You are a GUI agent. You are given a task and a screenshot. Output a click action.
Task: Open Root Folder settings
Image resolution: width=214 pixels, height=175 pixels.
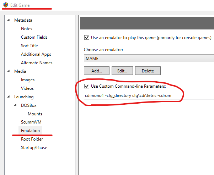tap(32, 139)
